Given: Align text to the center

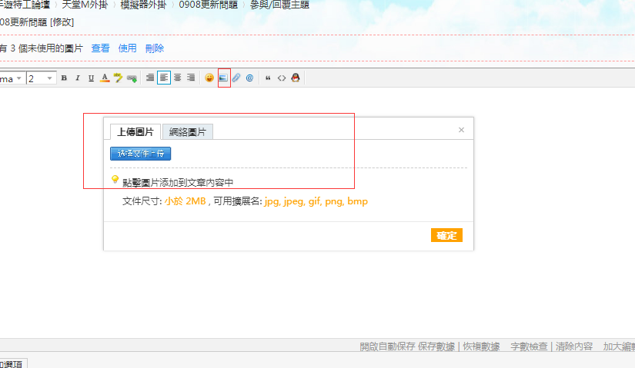Looking at the screenshot, I should (x=177, y=78).
